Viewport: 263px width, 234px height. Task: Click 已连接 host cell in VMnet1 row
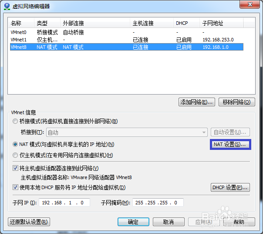click(x=141, y=40)
